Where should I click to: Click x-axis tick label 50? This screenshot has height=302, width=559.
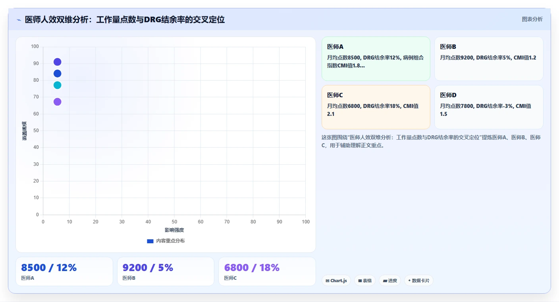click(x=174, y=222)
